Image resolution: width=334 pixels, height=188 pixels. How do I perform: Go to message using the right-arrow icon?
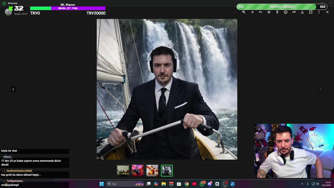pyautogui.click(x=252, y=12)
